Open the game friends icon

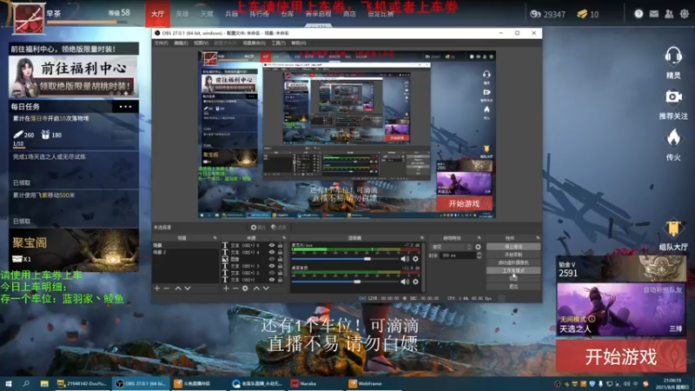pos(669,14)
